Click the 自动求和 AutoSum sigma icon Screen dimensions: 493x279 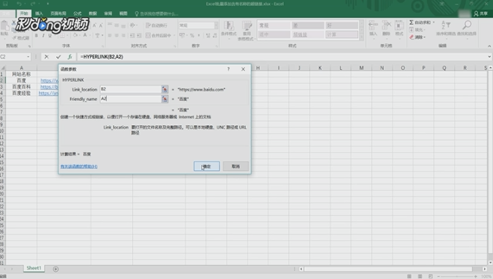coord(411,22)
